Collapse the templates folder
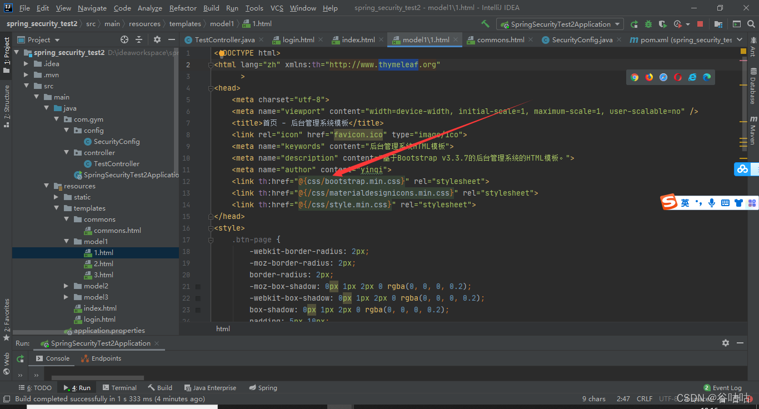Screen dimensions: 759x409 [x=56, y=208]
